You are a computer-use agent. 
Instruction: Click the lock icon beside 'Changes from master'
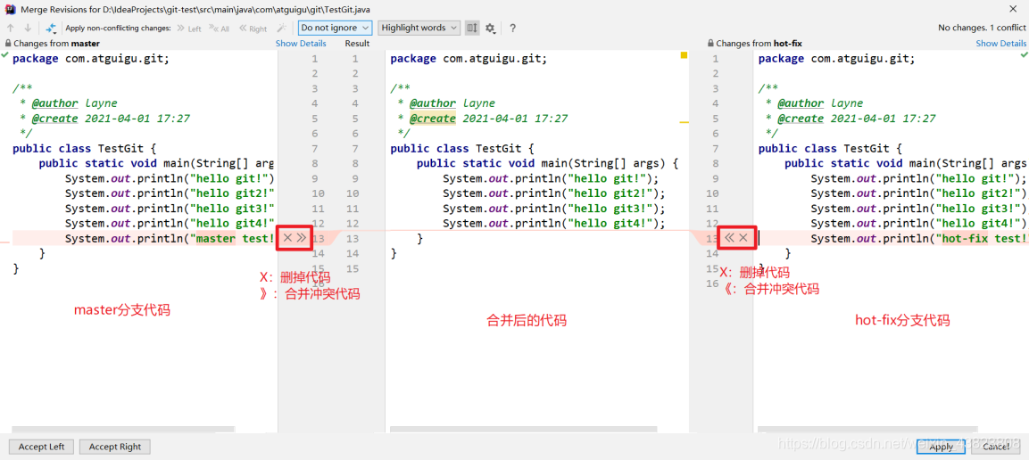pyautogui.click(x=8, y=44)
